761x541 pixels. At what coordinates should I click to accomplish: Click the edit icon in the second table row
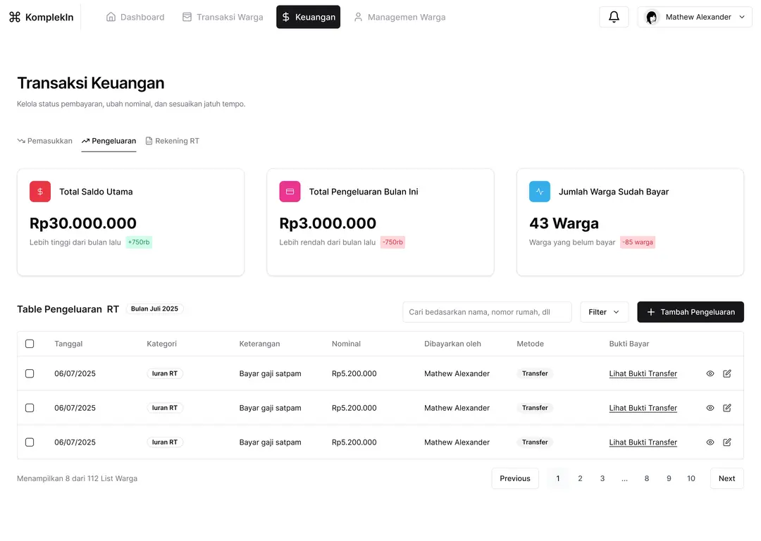pyautogui.click(x=727, y=408)
